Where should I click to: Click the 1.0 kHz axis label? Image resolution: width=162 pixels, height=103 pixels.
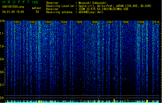coord(2,46)
